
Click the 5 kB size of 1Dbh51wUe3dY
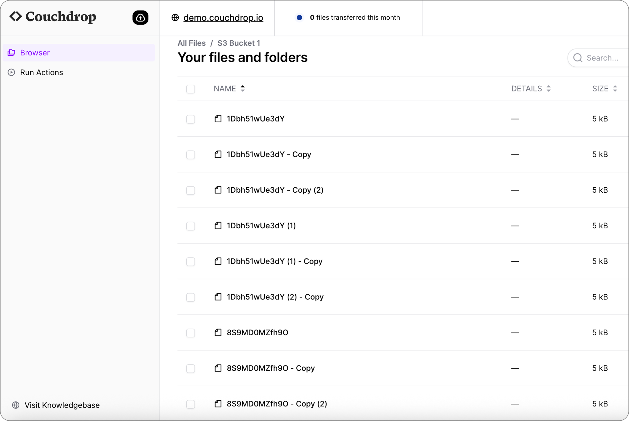coord(600,119)
